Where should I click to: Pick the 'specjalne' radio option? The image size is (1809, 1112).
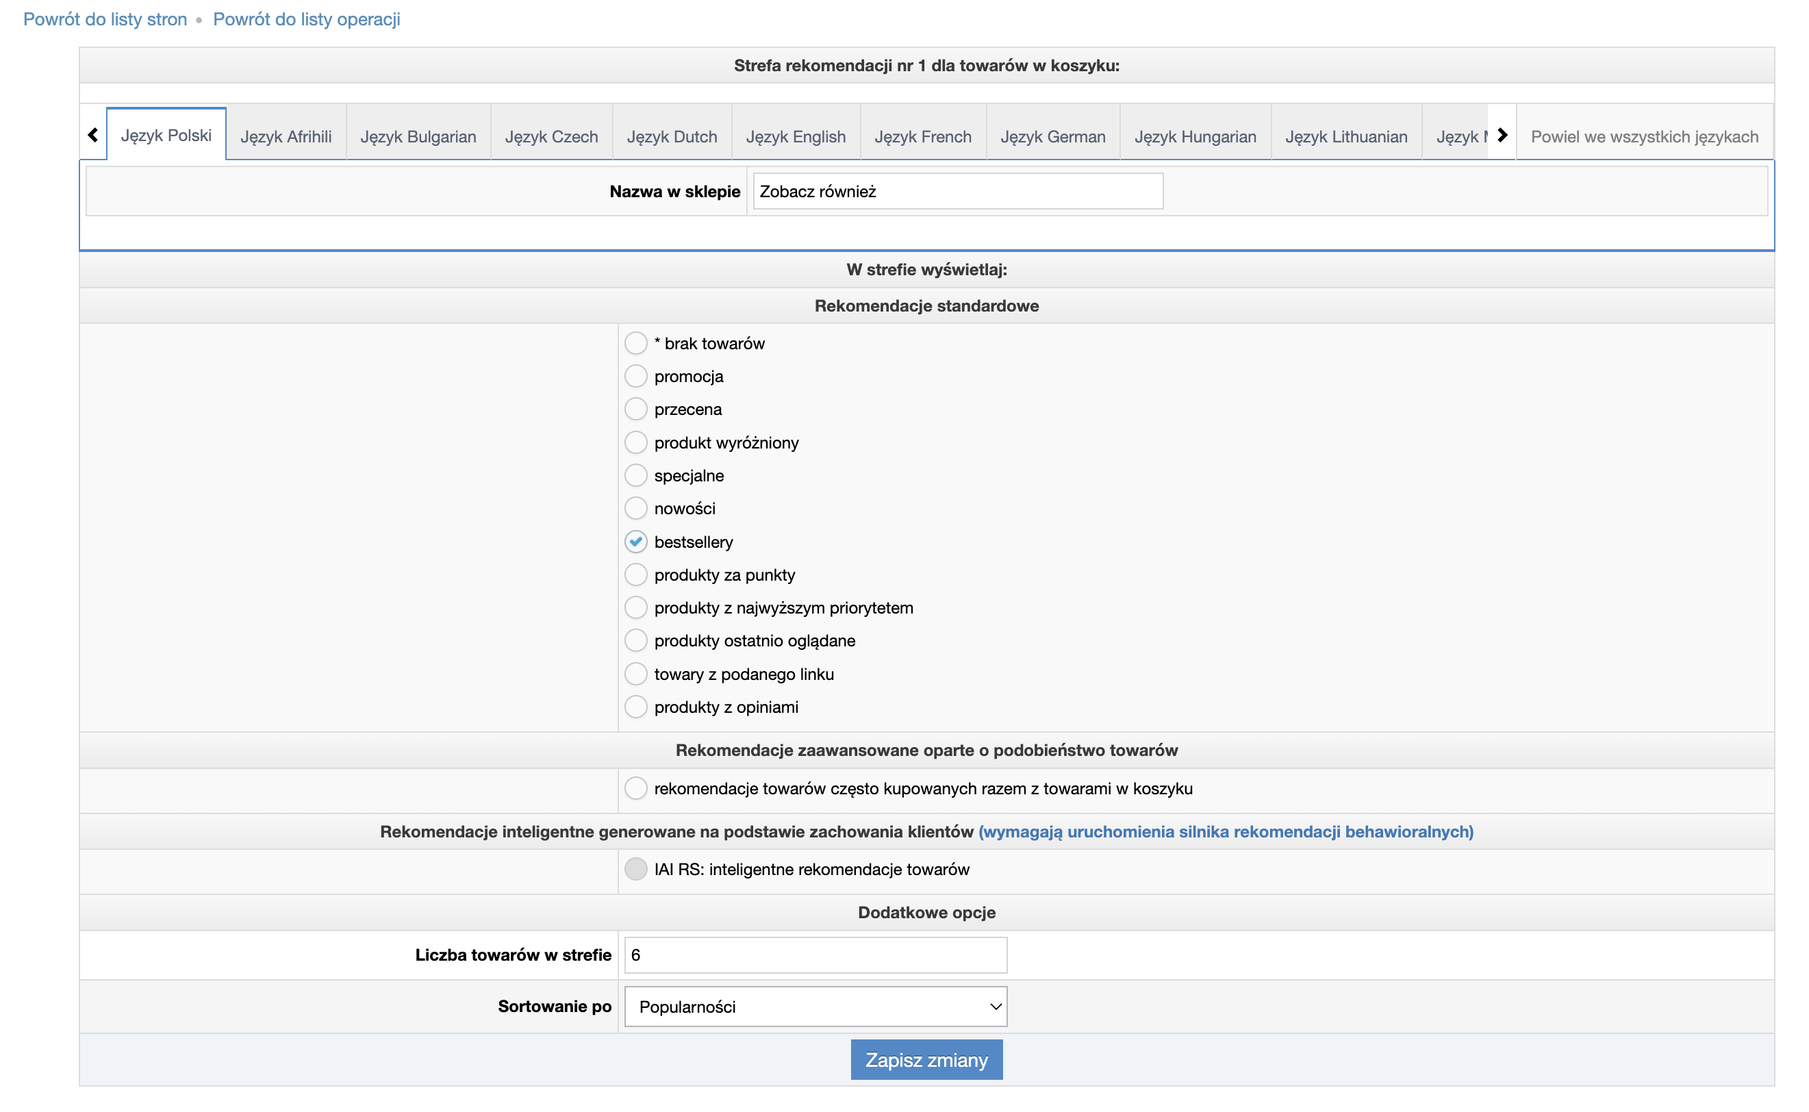[x=635, y=476]
